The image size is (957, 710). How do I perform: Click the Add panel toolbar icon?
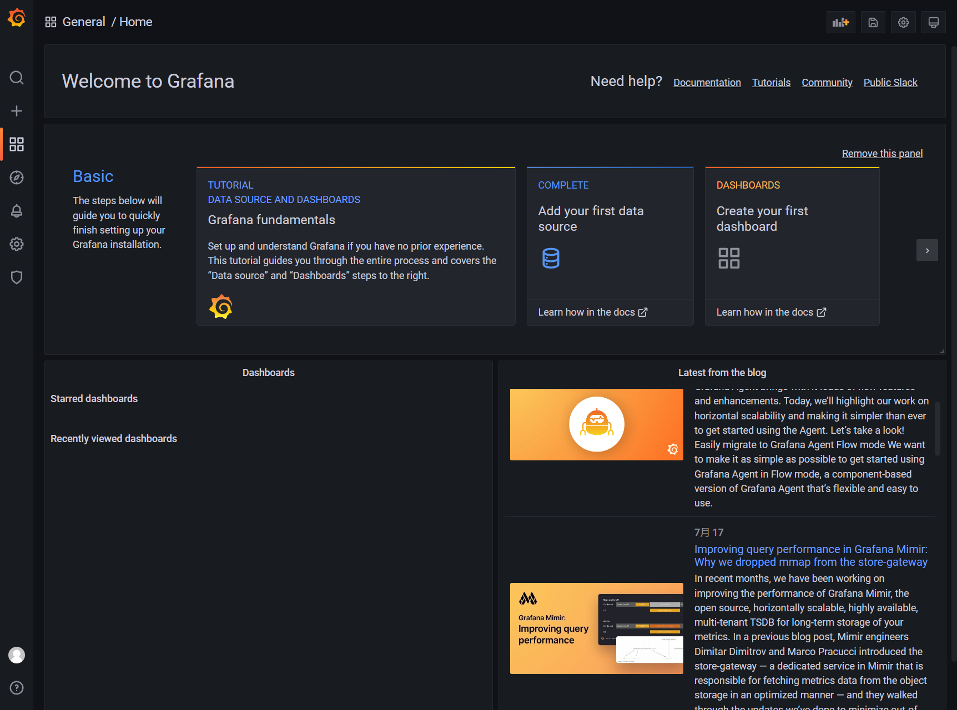click(841, 22)
